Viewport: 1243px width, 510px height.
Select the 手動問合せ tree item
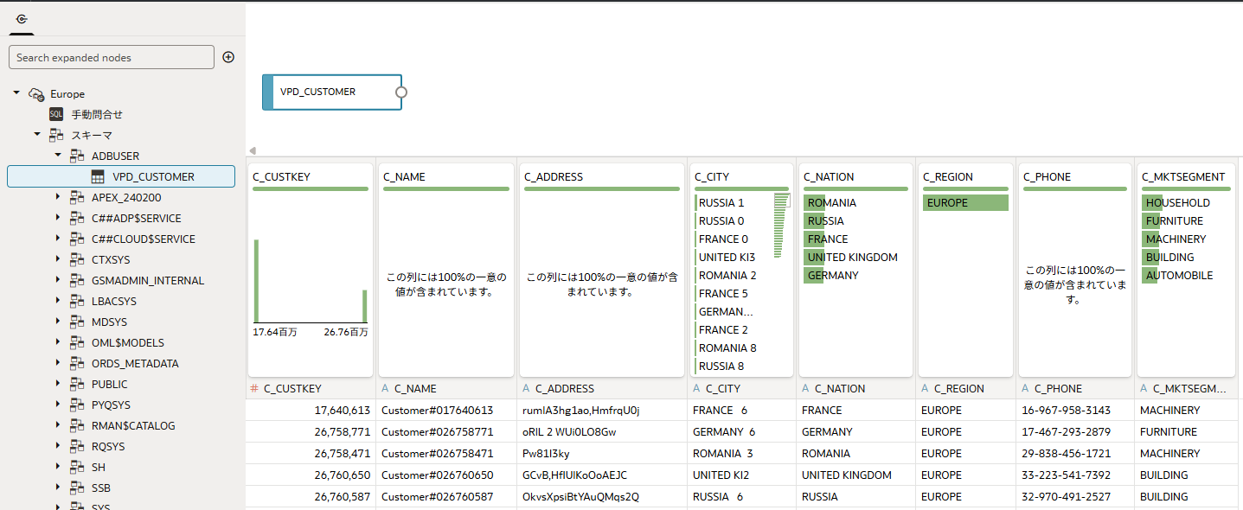(x=97, y=114)
